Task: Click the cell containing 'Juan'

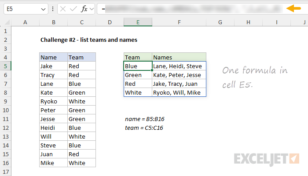Action: 53,154
